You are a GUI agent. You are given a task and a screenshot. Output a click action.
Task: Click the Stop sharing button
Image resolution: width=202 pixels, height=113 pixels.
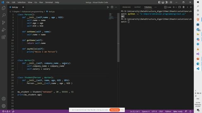coord(115,110)
